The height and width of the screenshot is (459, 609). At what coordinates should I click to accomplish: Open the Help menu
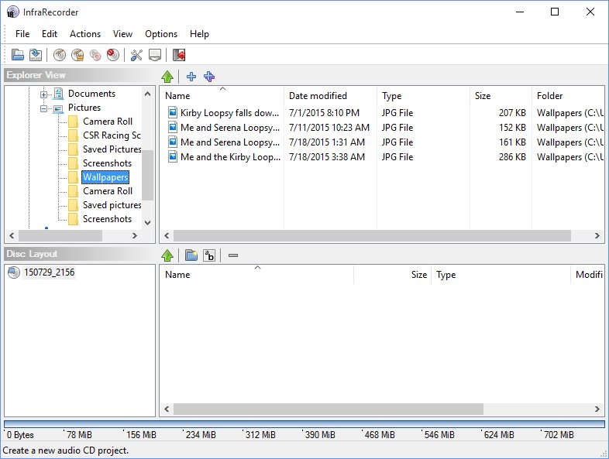(199, 34)
